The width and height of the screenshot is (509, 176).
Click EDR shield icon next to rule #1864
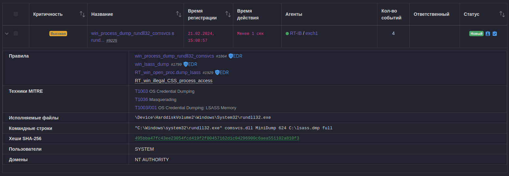click(231, 56)
